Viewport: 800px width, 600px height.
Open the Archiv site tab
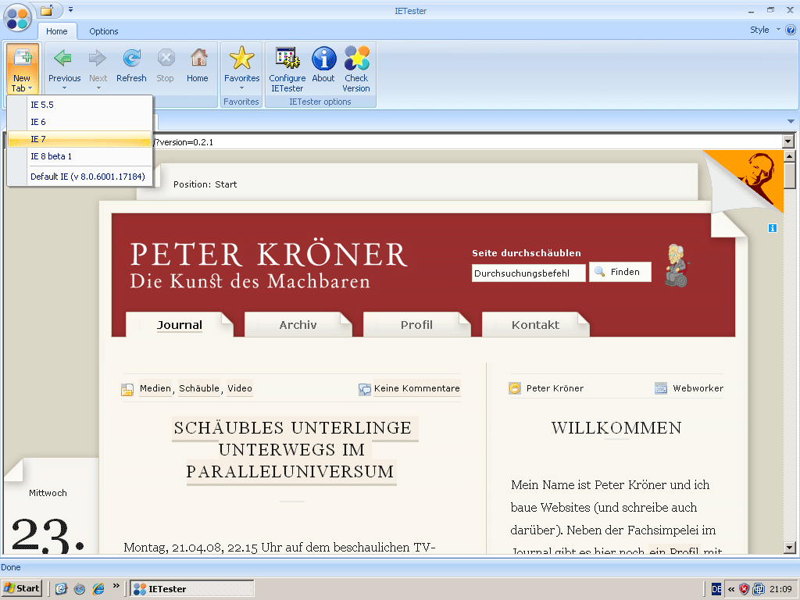[x=298, y=324]
